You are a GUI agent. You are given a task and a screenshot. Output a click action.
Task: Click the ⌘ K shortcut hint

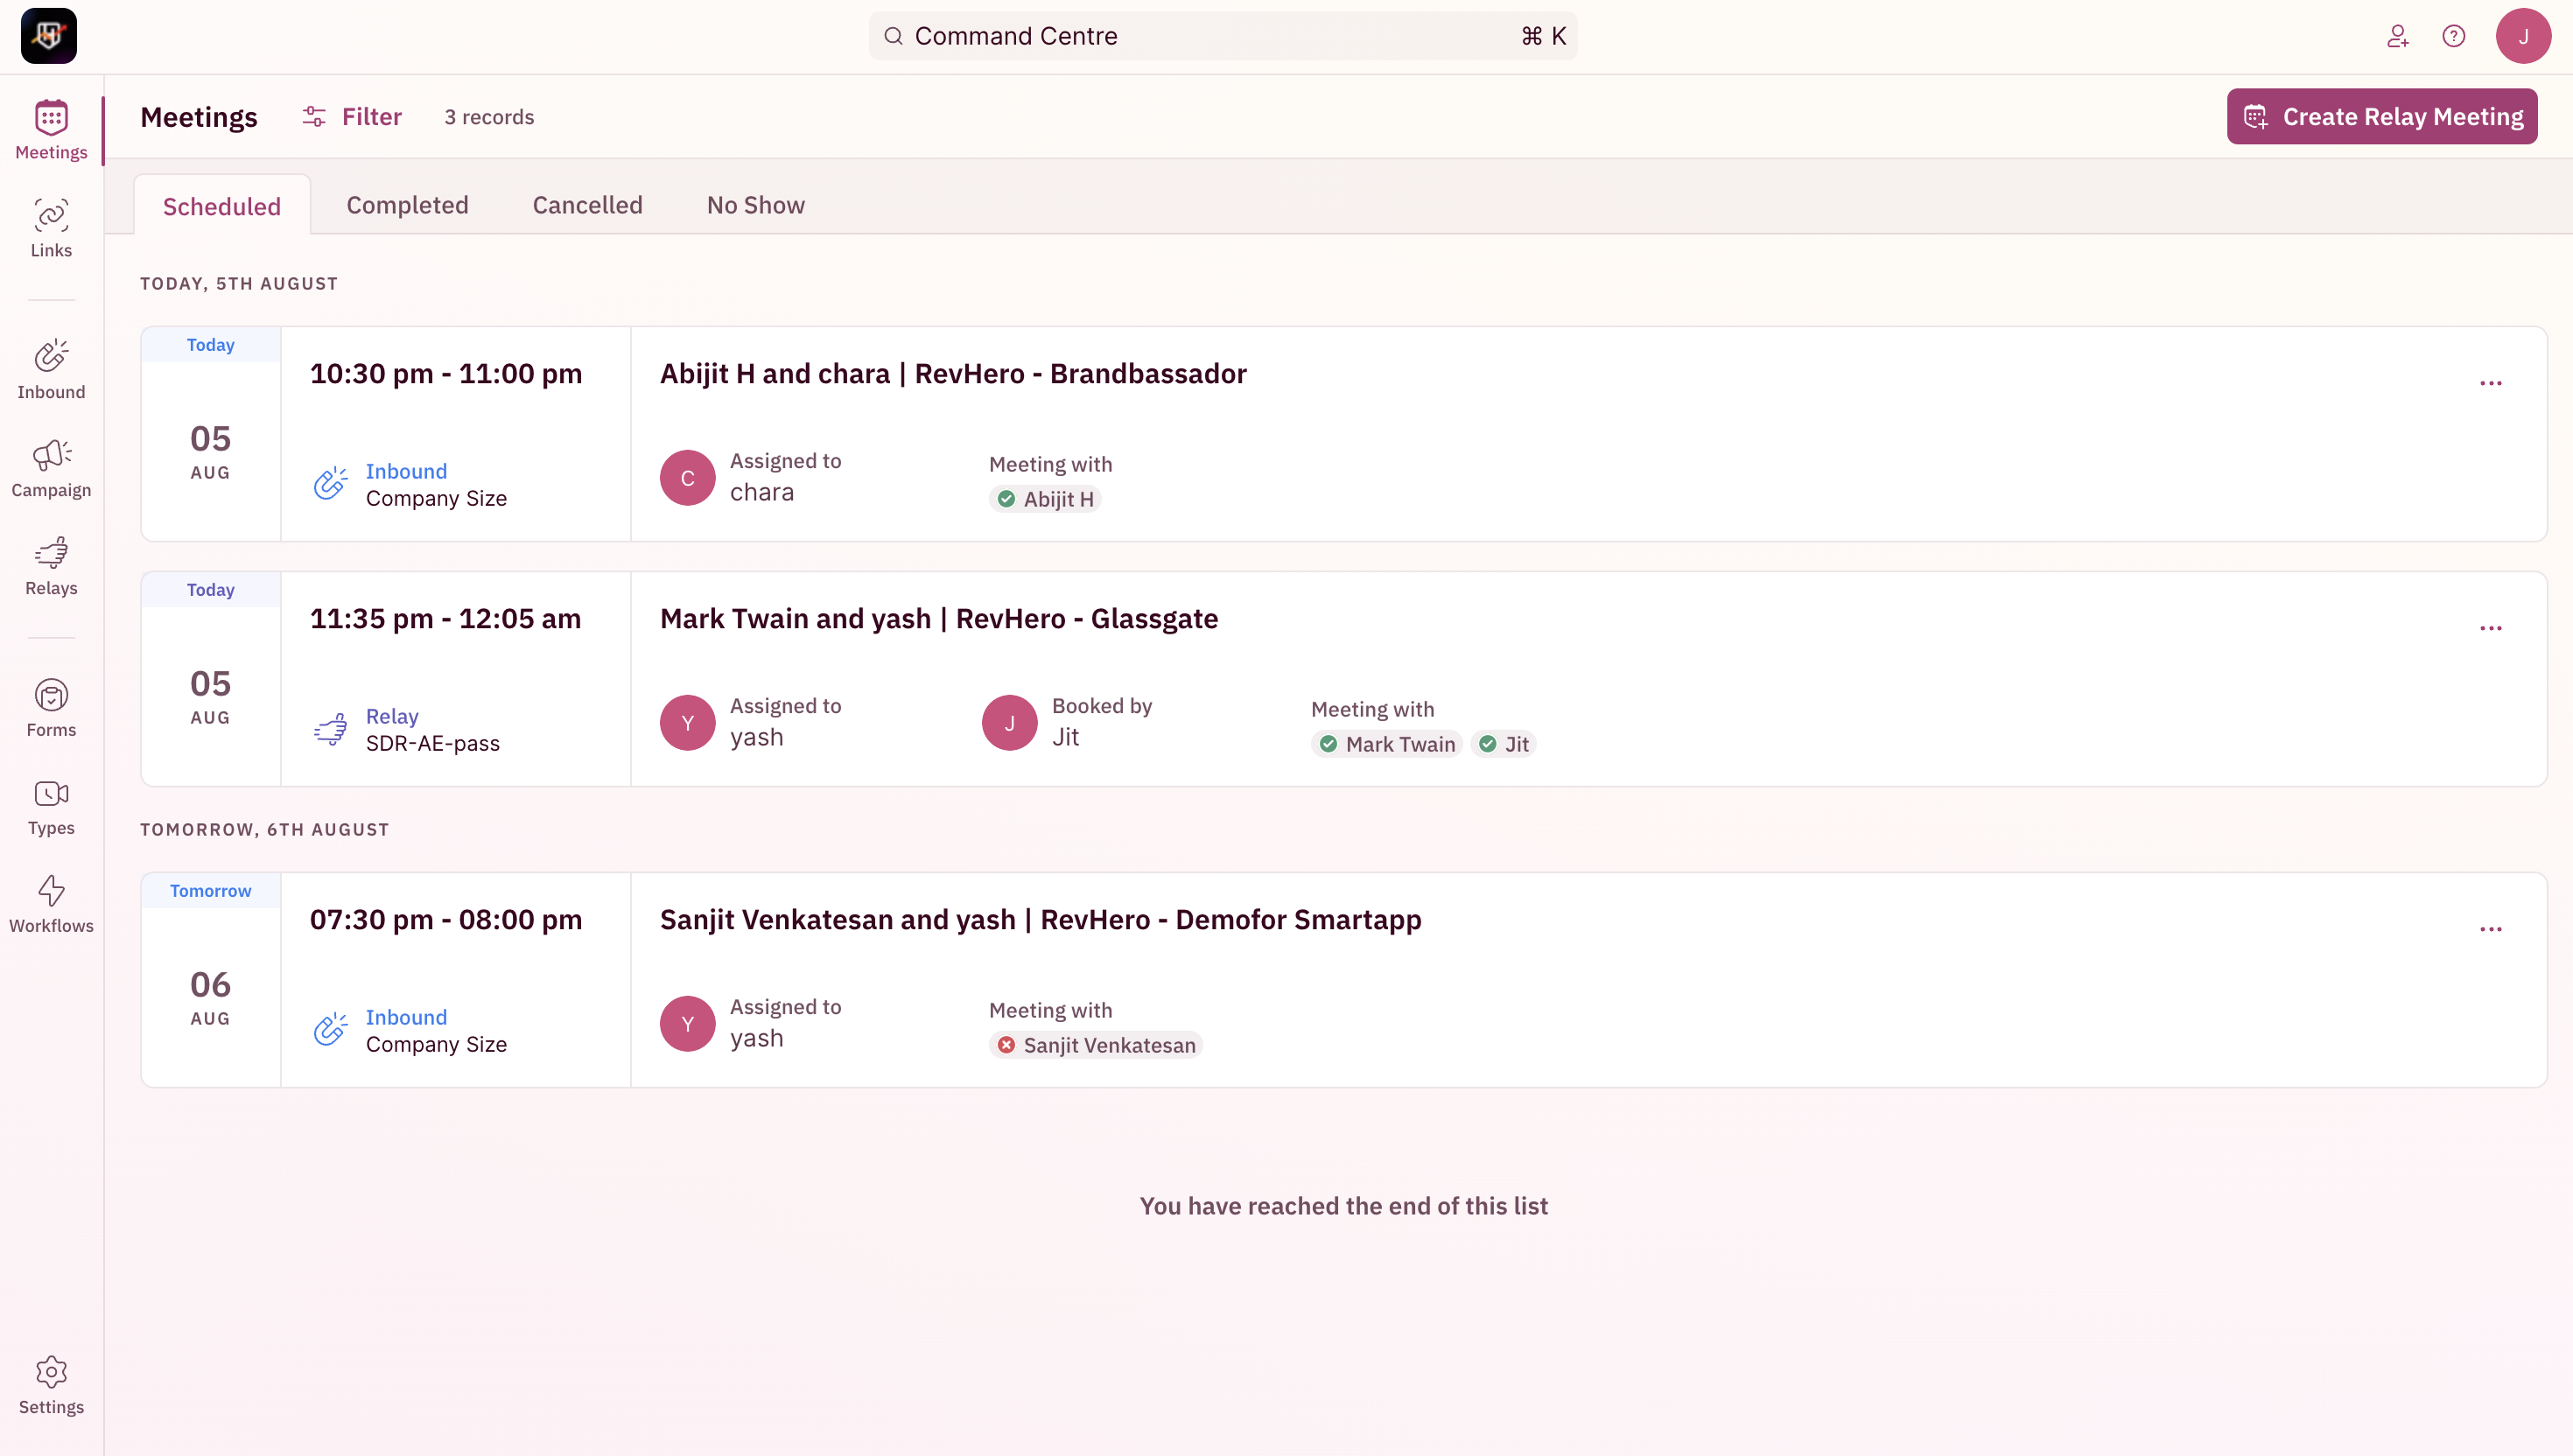coord(1543,36)
